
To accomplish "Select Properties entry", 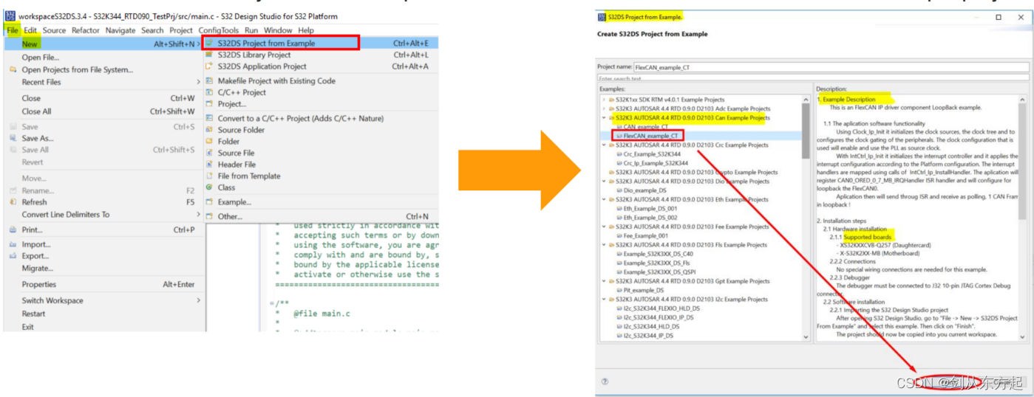I will [x=39, y=284].
